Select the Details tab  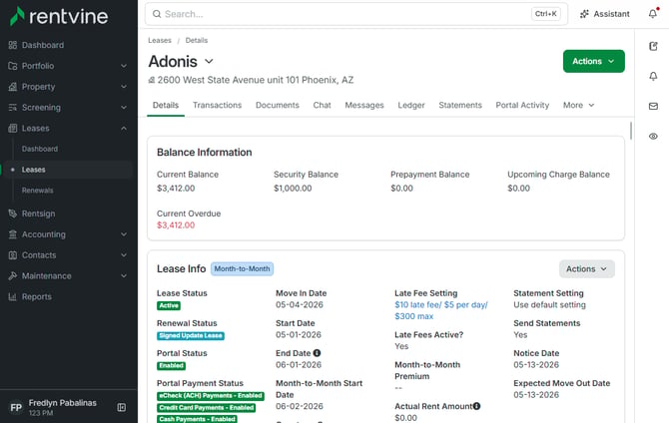[166, 105]
